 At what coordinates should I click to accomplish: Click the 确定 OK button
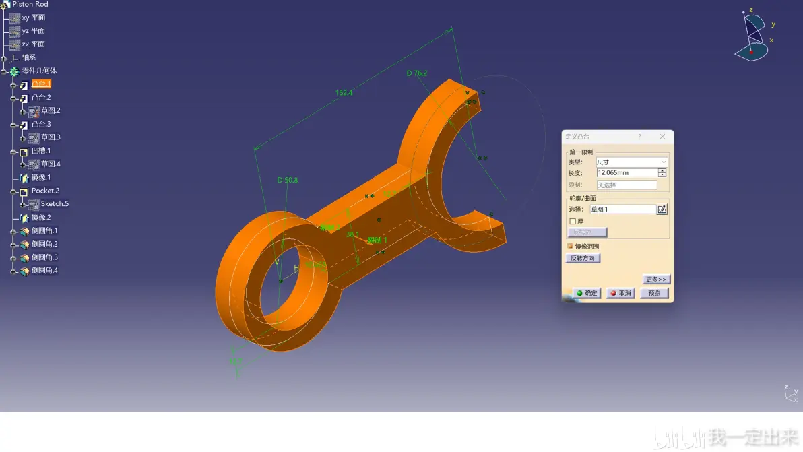coord(586,293)
